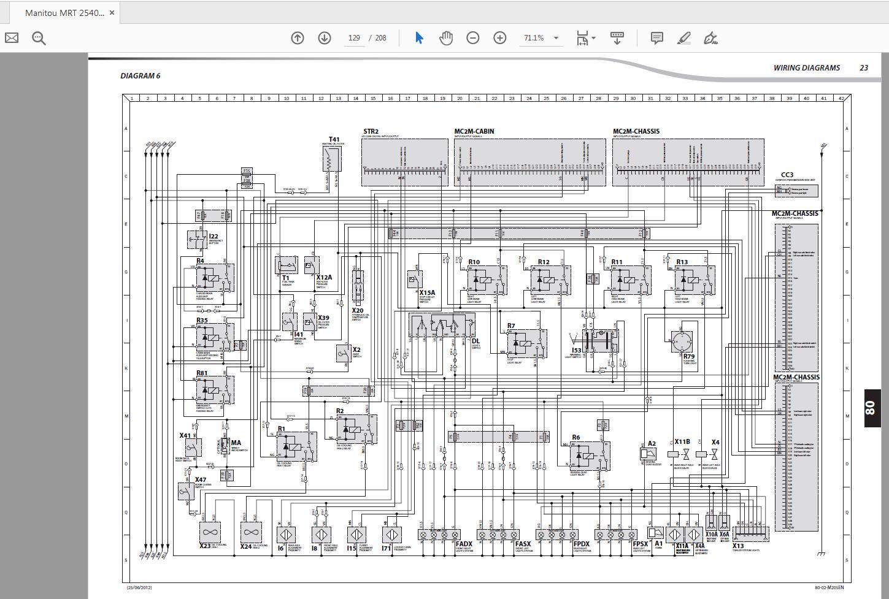This screenshot has height=599, width=889.
Task: Expand the 71.1% zoom level dropdown
Action: pos(556,38)
